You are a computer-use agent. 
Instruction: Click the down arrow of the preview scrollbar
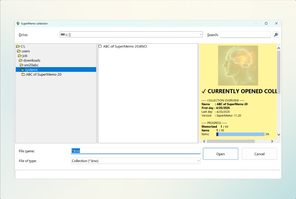tap(279, 134)
